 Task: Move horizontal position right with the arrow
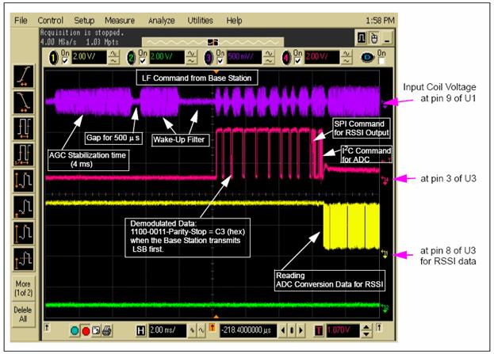(301, 331)
